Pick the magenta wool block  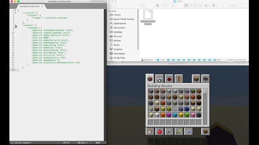169,115
